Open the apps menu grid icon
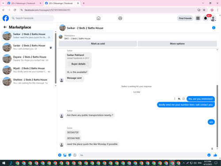 coord(198,18)
